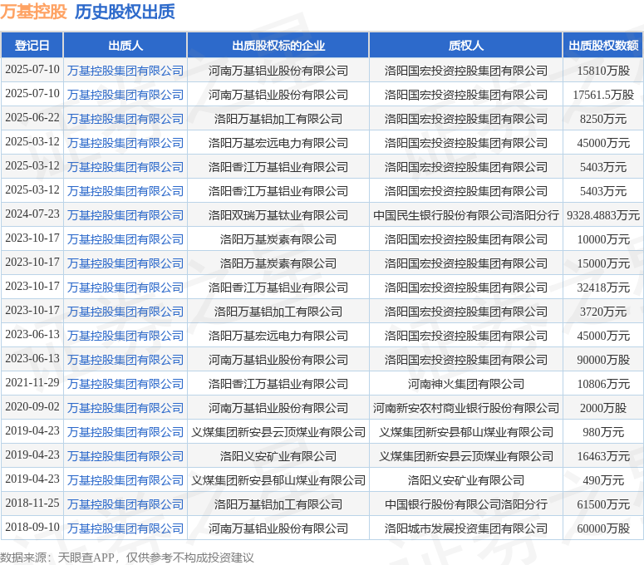The width and height of the screenshot is (644, 565).
Task: Click 中国民生银行股份有限公司洛阳分行 pledgee cell
Action: pos(465,215)
